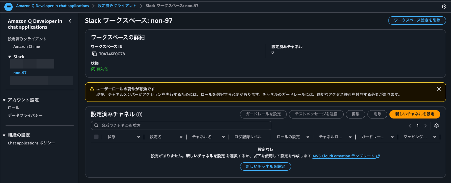The width and height of the screenshot is (451, 183).
Task: Open the 状態 column filter dropdown
Action: pos(139,137)
